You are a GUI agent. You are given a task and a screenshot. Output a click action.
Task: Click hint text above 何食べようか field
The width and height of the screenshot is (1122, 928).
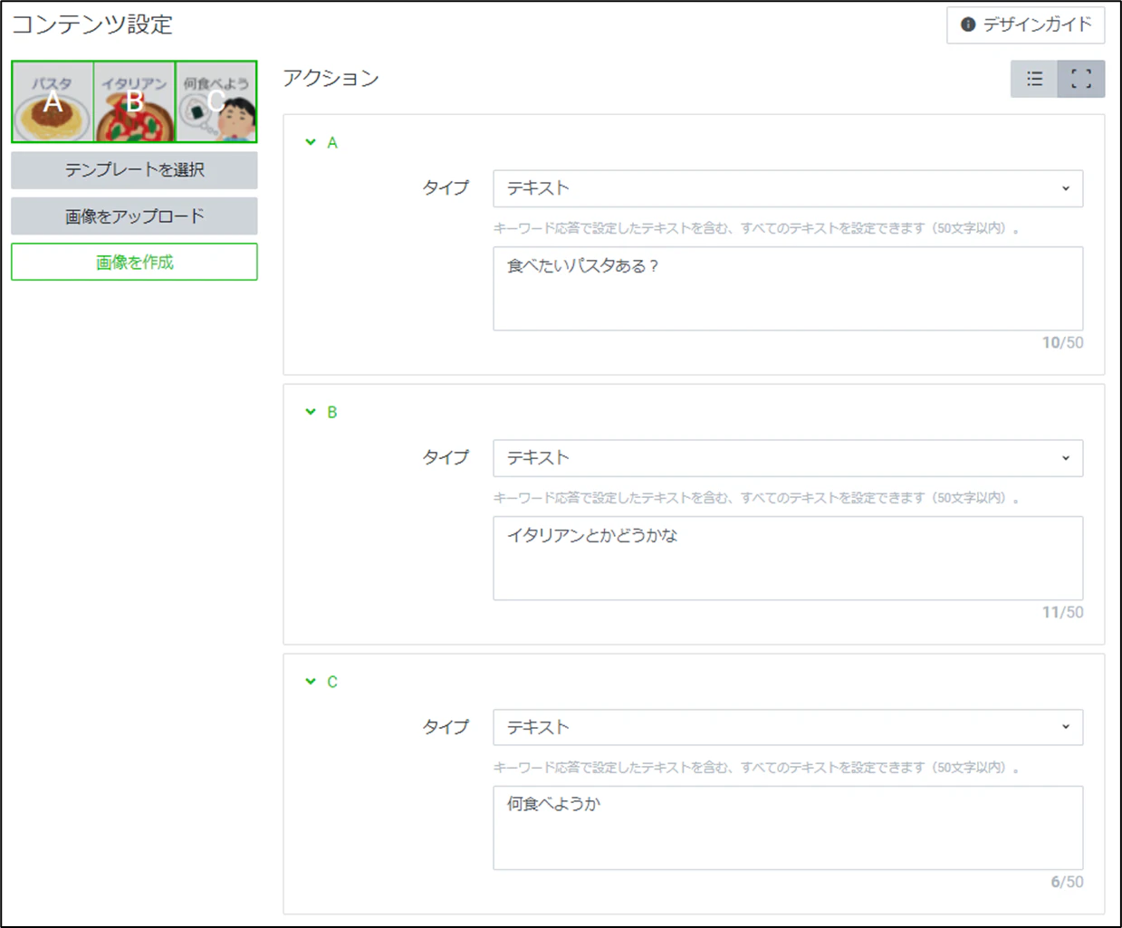pyautogui.click(x=757, y=767)
